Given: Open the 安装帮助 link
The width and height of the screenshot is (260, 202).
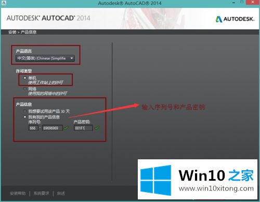Looking at the screenshot, I should coord(18,193).
